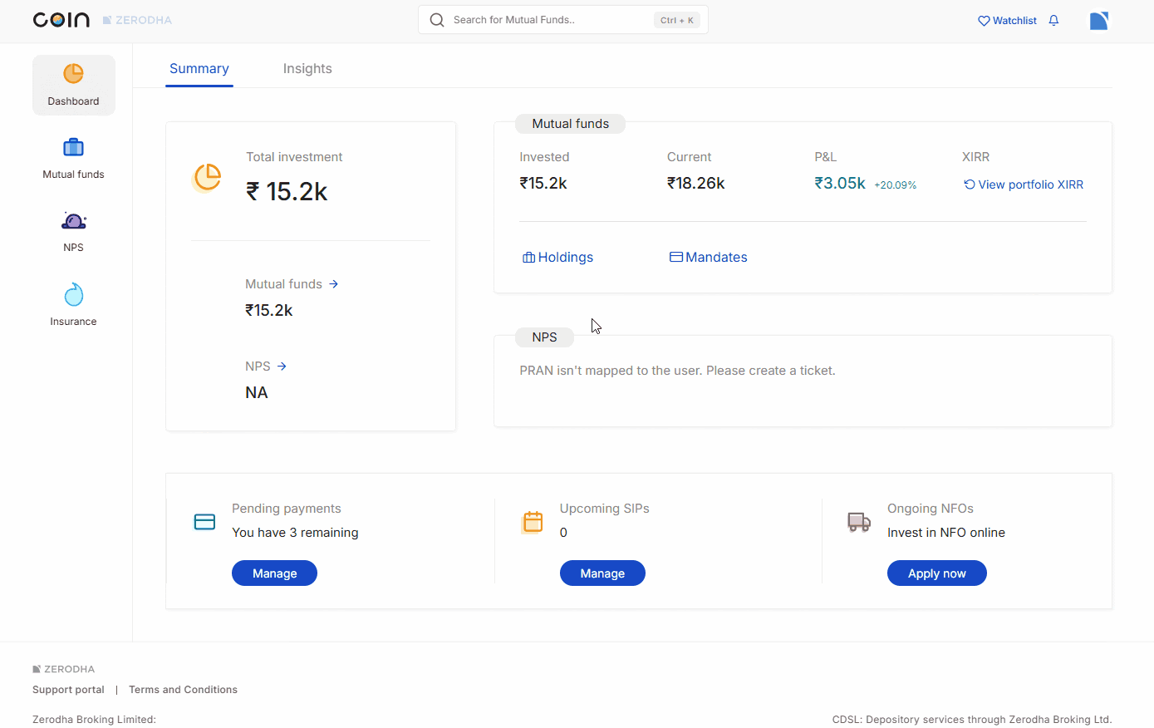Select the Summary tab

pyautogui.click(x=199, y=69)
